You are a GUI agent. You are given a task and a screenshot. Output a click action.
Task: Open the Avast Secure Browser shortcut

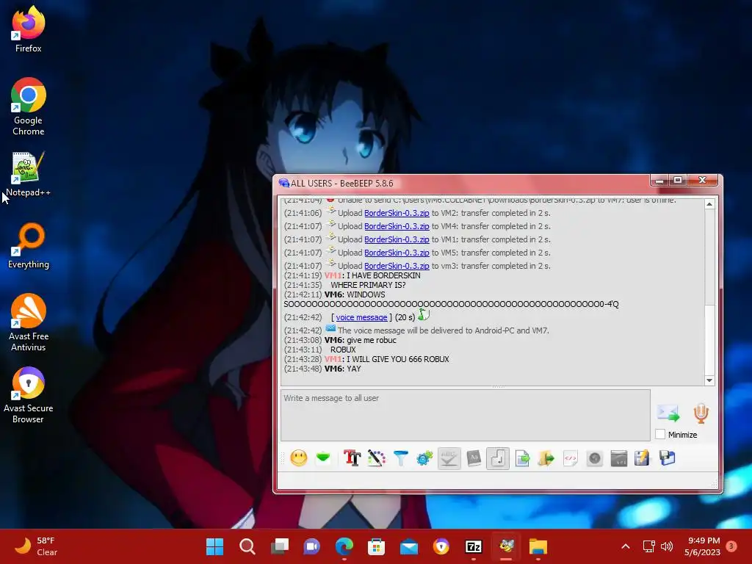tap(29, 395)
